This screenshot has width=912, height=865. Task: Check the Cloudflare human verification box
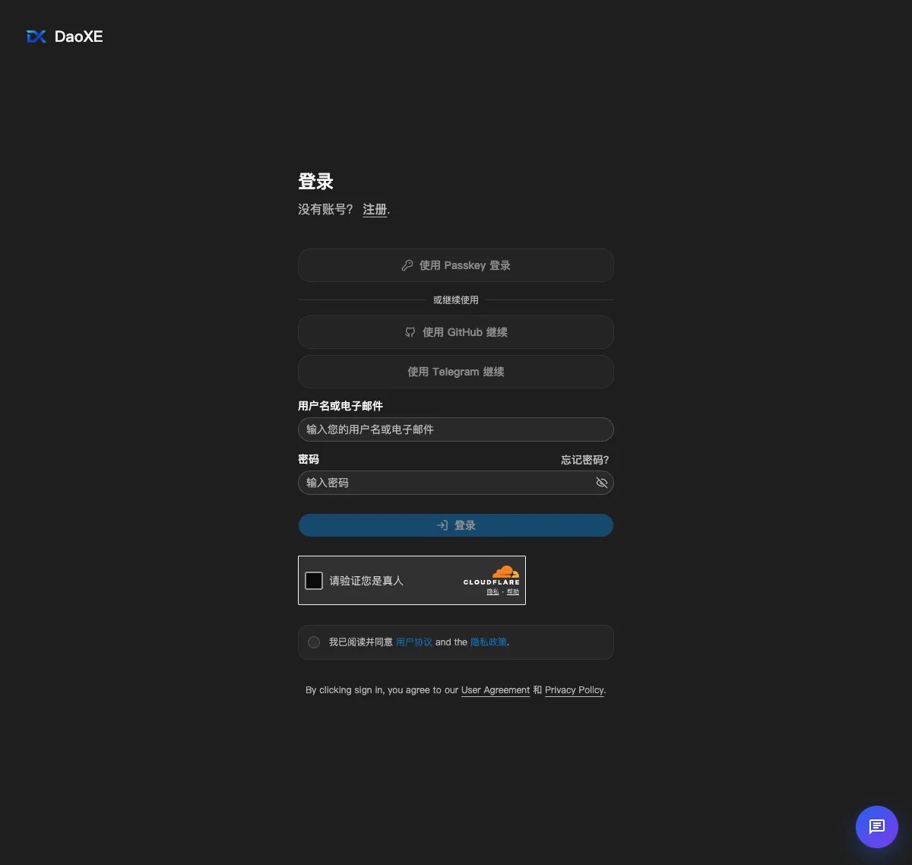point(314,581)
